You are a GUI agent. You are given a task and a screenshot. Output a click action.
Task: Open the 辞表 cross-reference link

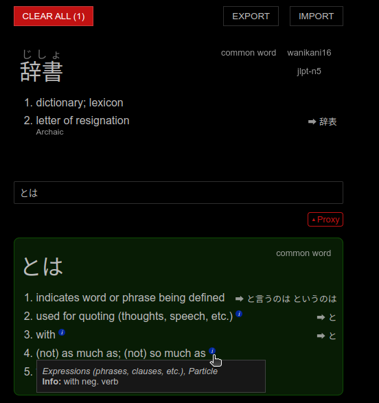tap(328, 122)
